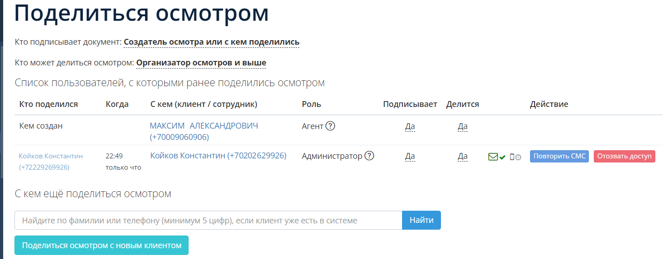Image resolution: width=663 pixels, height=259 pixels.
Task: Click the help icon beside Администратор
Action: coord(369,156)
